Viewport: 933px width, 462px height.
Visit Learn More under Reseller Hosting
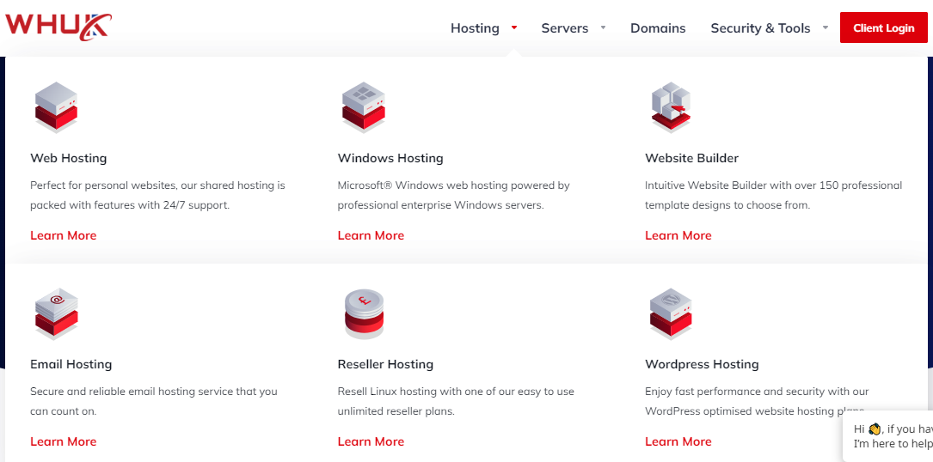(x=371, y=441)
